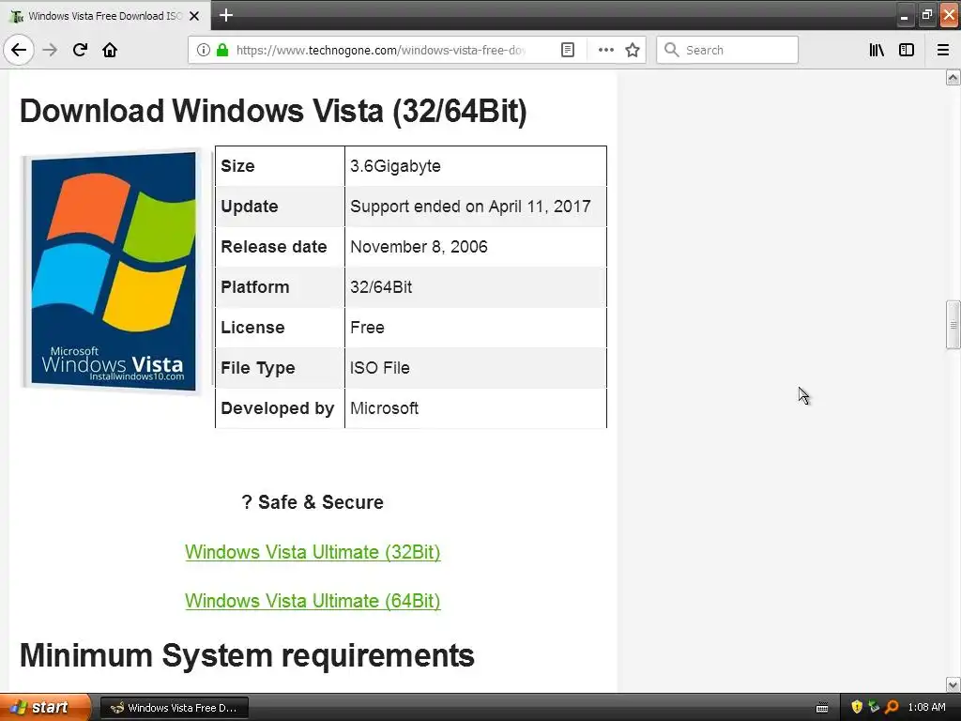The width and height of the screenshot is (961, 721).
Task: Click the 'Developed by' row label
Action: click(x=278, y=409)
